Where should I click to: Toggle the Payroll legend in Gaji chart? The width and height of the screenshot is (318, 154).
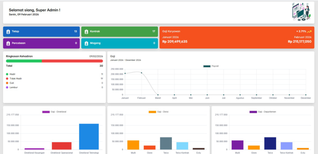pyautogui.click(x=211, y=66)
